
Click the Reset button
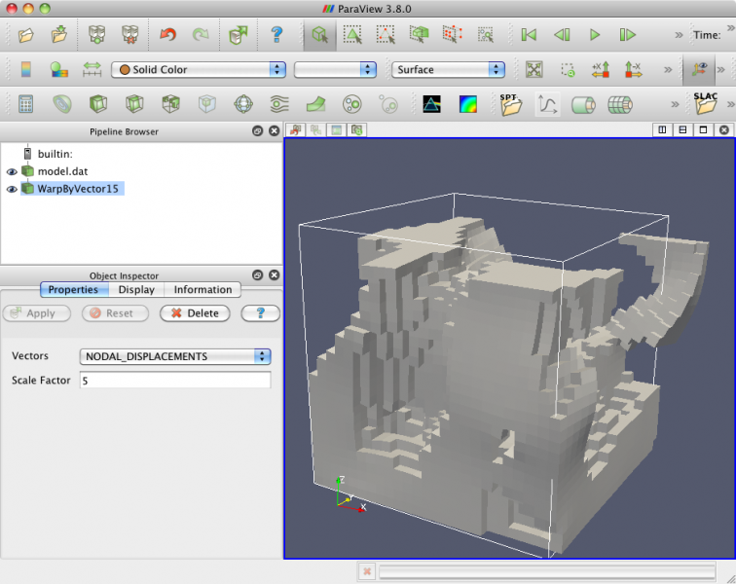click(115, 313)
